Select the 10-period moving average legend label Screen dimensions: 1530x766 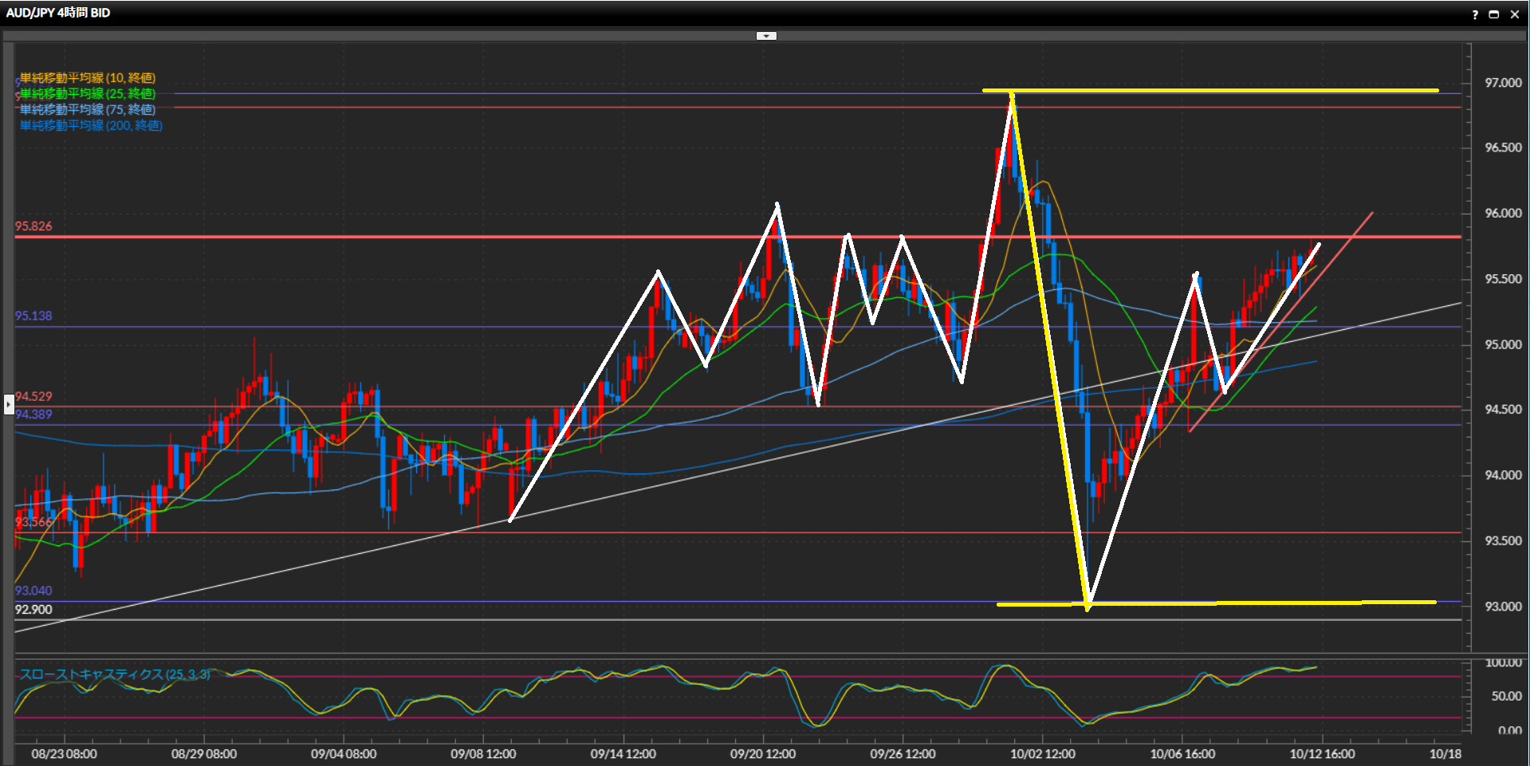88,78
